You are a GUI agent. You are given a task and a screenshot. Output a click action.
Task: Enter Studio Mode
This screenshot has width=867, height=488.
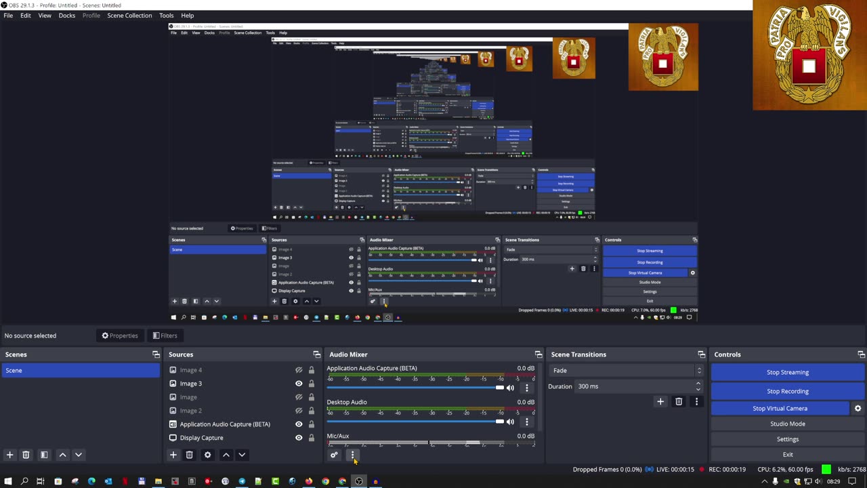(788, 424)
